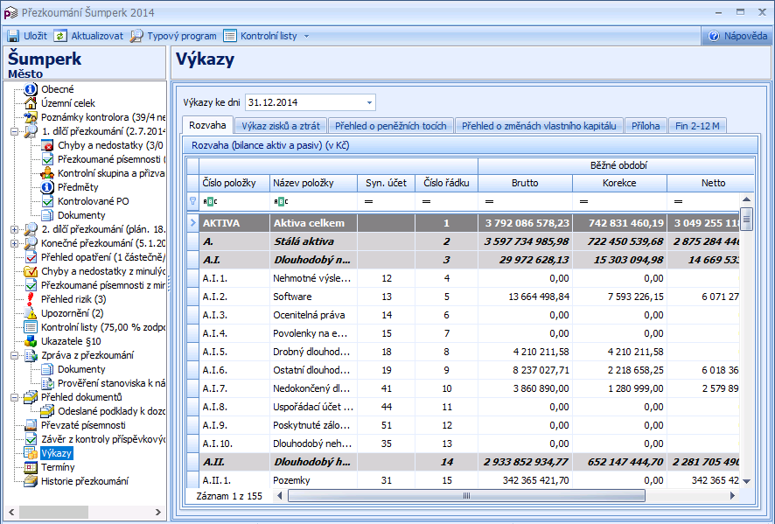Viewport: 775px width, 524px height.
Task: Click the Převzaté písemnosti icon
Action: pyautogui.click(x=31, y=425)
